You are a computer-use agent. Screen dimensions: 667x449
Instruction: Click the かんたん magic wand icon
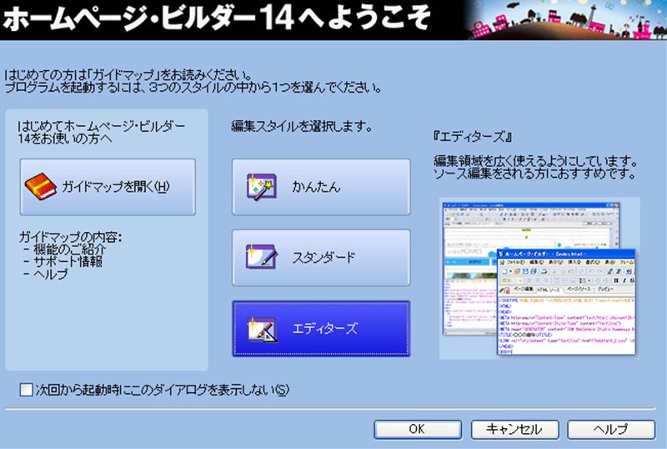(260, 187)
